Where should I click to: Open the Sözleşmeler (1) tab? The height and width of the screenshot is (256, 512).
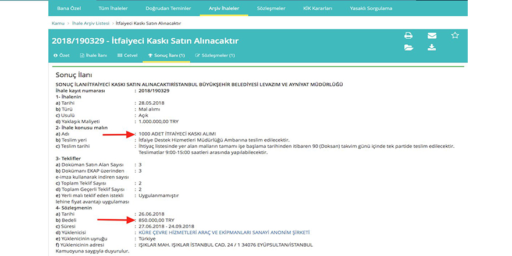tap(215, 55)
